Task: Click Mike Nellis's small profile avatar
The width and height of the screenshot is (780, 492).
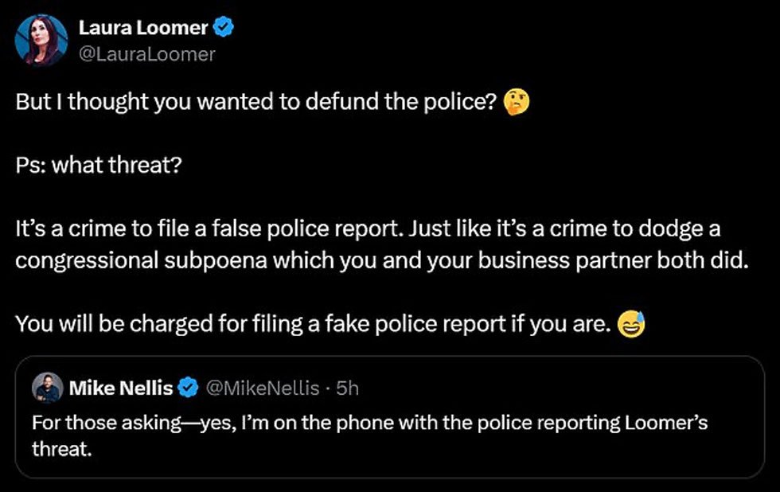Action: [46, 389]
